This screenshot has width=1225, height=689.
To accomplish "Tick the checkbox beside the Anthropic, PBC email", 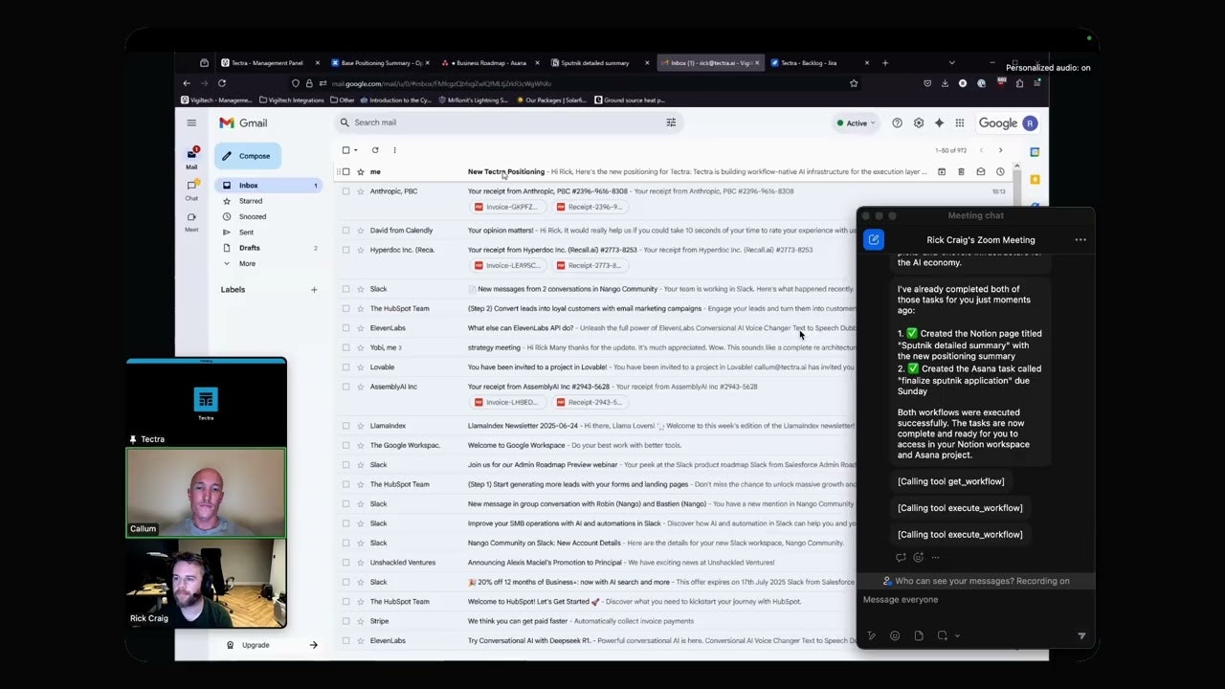I will (346, 190).
